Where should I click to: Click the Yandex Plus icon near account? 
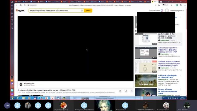point(162,10)
